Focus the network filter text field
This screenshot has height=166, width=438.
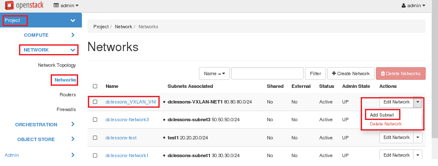point(267,73)
